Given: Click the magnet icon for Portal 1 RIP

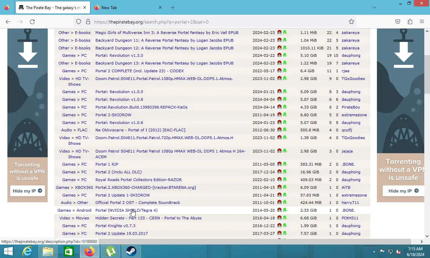Looking at the screenshot, I should (279, 164).
